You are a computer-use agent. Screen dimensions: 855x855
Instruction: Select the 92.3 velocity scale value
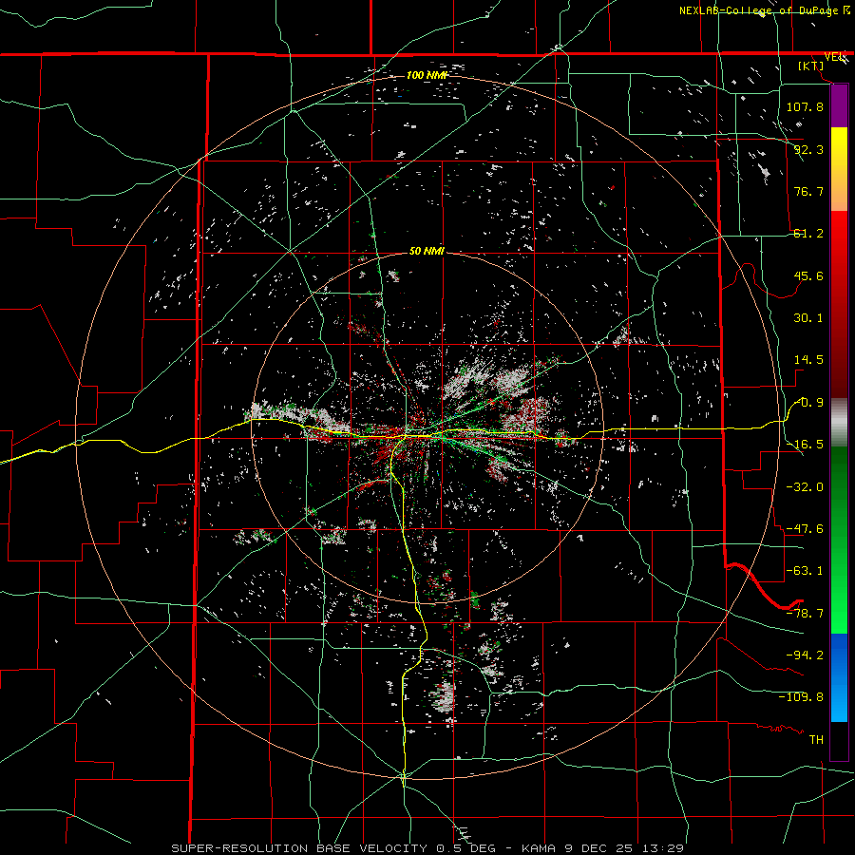[808, 149]
